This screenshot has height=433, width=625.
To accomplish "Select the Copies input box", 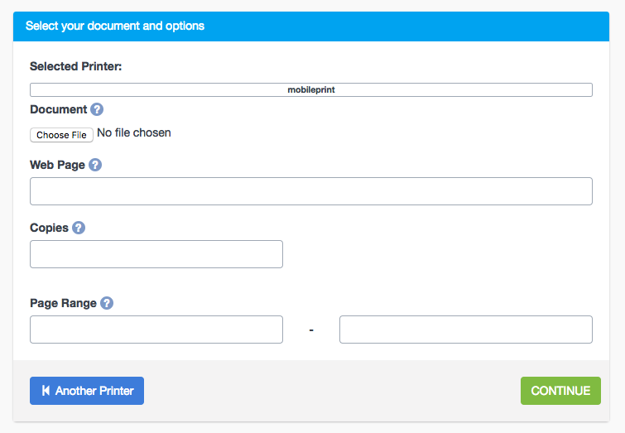I will pyautogui.click(x=156, y=254).
